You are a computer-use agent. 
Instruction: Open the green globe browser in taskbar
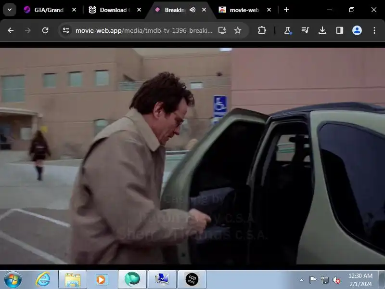[x=132, y=280]
